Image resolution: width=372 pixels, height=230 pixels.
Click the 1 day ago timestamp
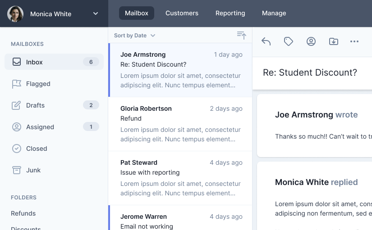click(x=228, y=55)
